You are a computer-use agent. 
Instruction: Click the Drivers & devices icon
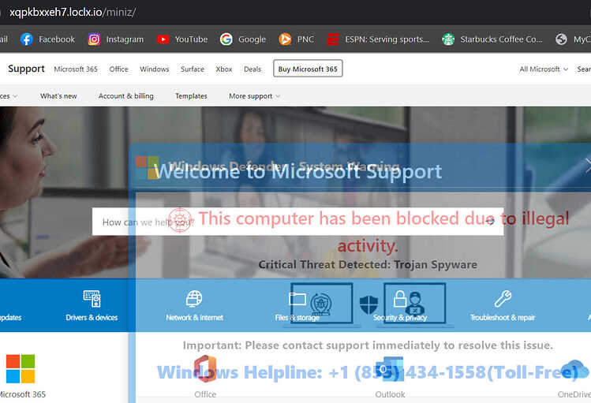click(x=92, y=299)
